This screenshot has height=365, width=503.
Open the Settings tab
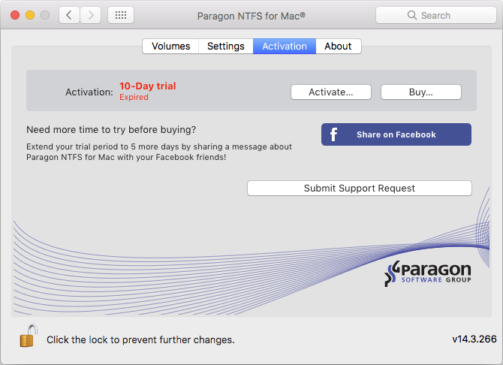pyautogui.click(x=226, y=47)
